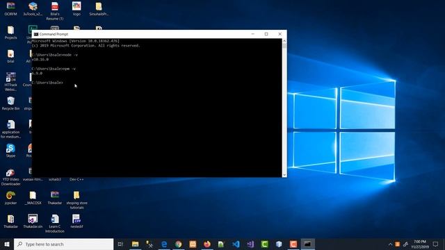Click the Command Prompt scrollbar up arrow
This screenshot has width=445, height=250.
pos(284,41)
